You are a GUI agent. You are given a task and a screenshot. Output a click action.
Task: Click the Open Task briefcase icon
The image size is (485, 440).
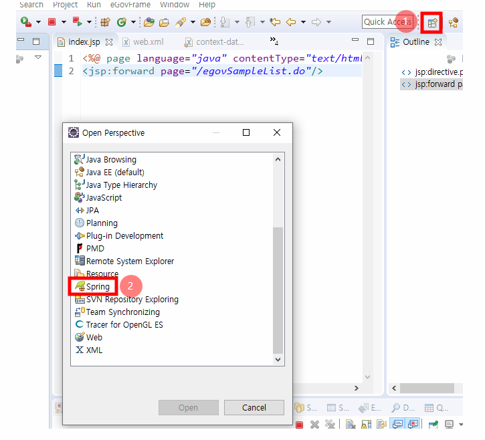165,22
